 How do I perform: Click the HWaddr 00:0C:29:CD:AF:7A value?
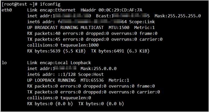coord(111,10)
